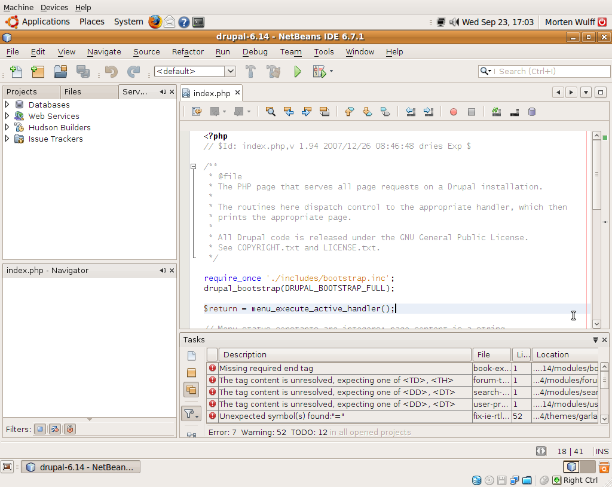Open the Refactor menu

tap(188, 52)
